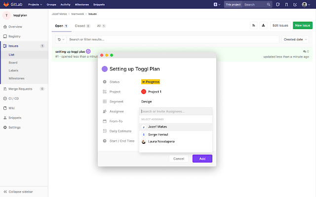Open recent searches history dropdown
The image size is (316, 197).
pyautogui.click(x=61, y=39)
